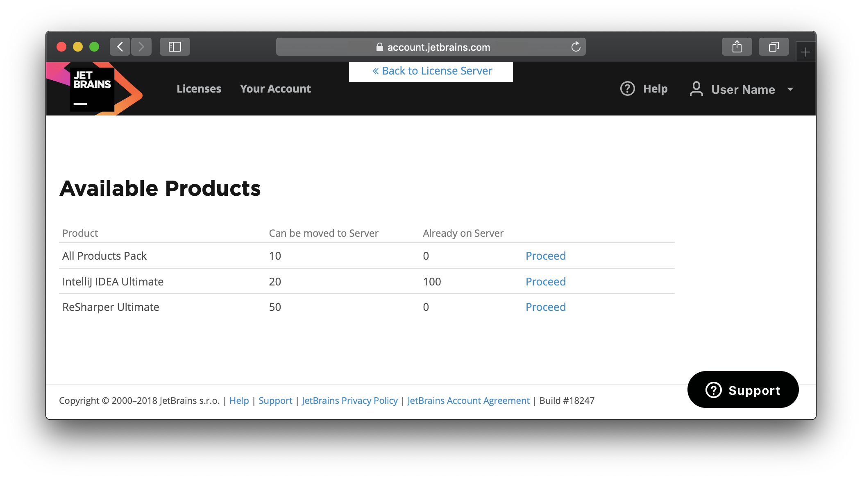Click Proceed for All Products Pack
862x480 pixels.
pyautogui.click(x=544, y=256)
